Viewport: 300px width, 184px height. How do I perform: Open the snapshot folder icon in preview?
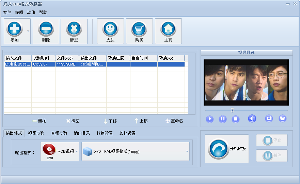coord(282,118)
